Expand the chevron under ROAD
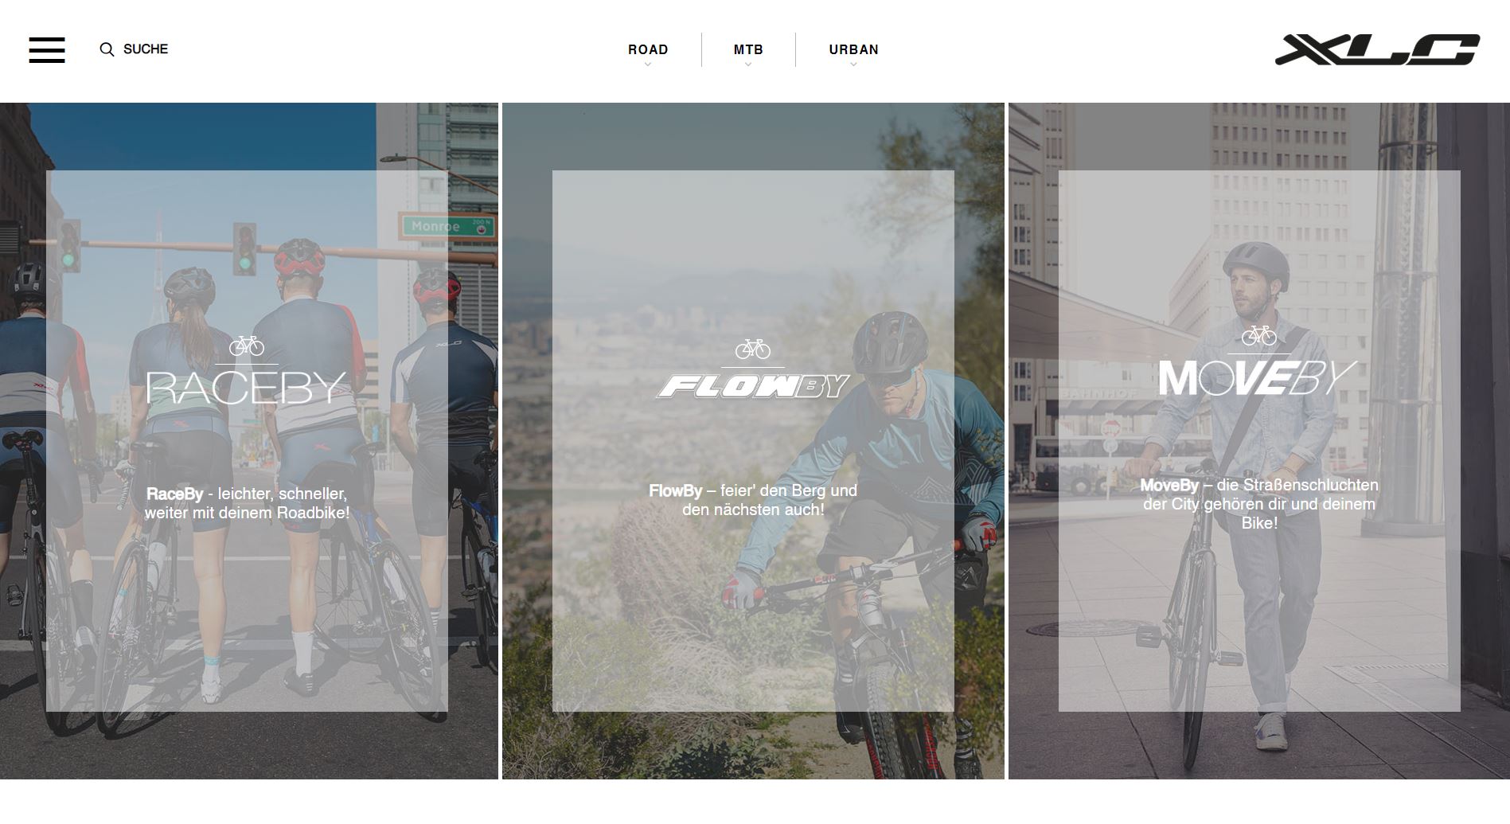Viewport: 1510px width, 824px height. (x=648, y=64)
